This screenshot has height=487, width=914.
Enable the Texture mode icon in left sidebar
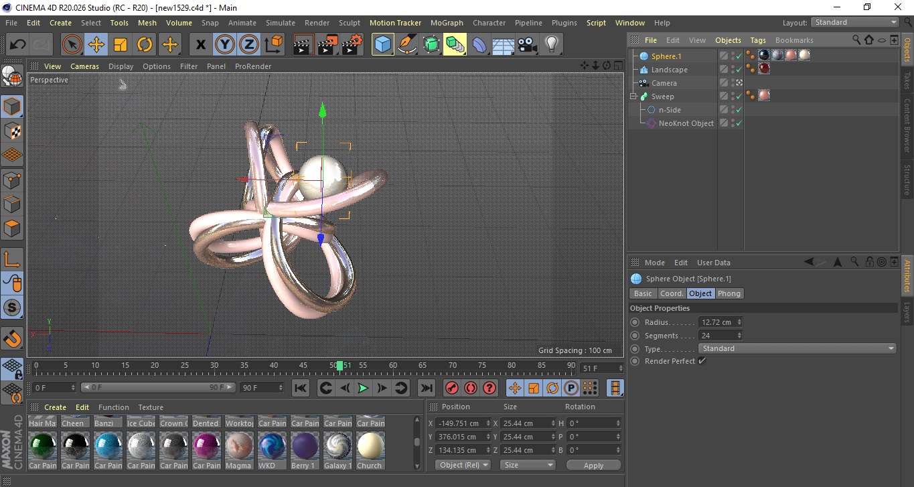(x=12, y=131)
